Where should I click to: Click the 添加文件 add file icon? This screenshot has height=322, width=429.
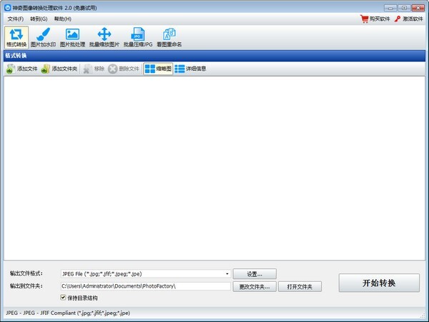[x=11, y=69]
